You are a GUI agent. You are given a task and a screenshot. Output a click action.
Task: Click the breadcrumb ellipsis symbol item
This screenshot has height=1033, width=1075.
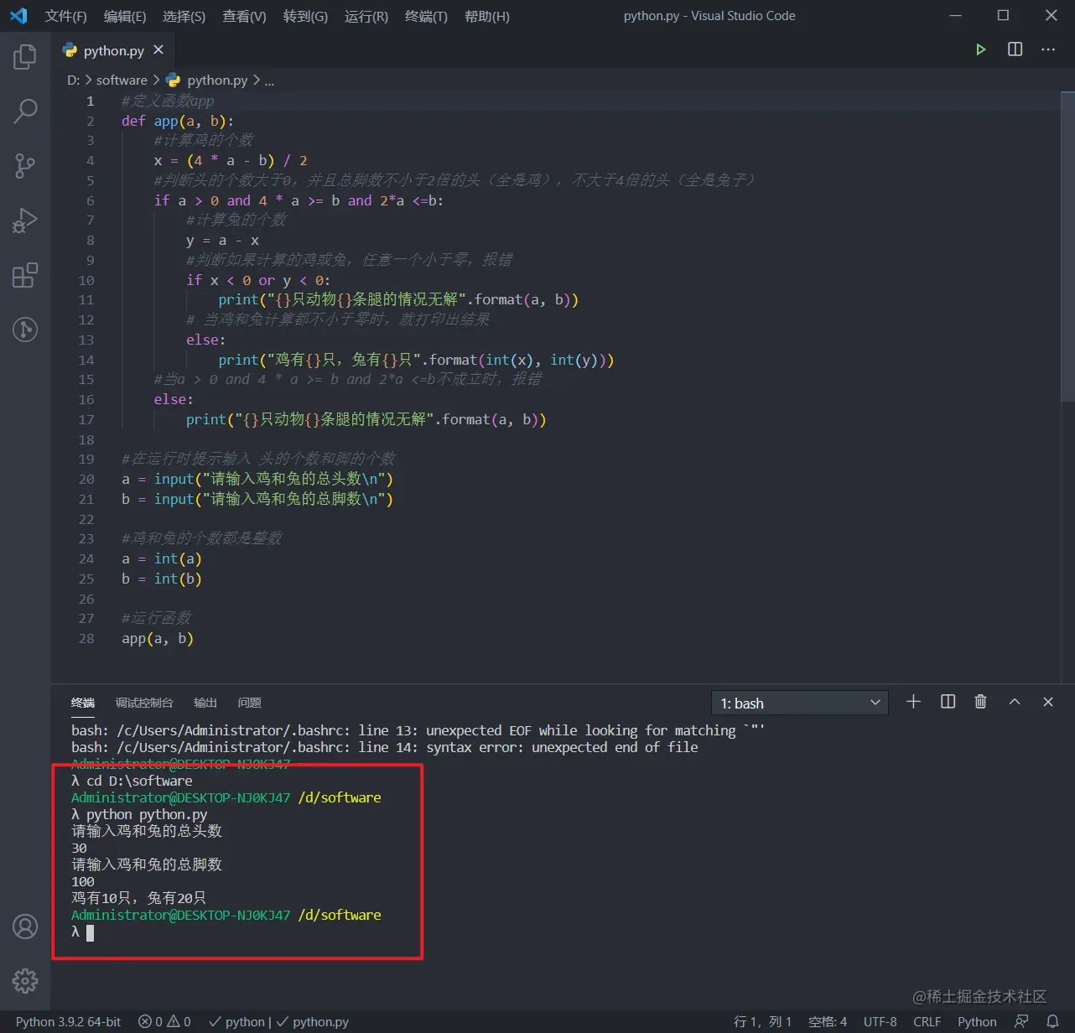(x=269, y=80)
